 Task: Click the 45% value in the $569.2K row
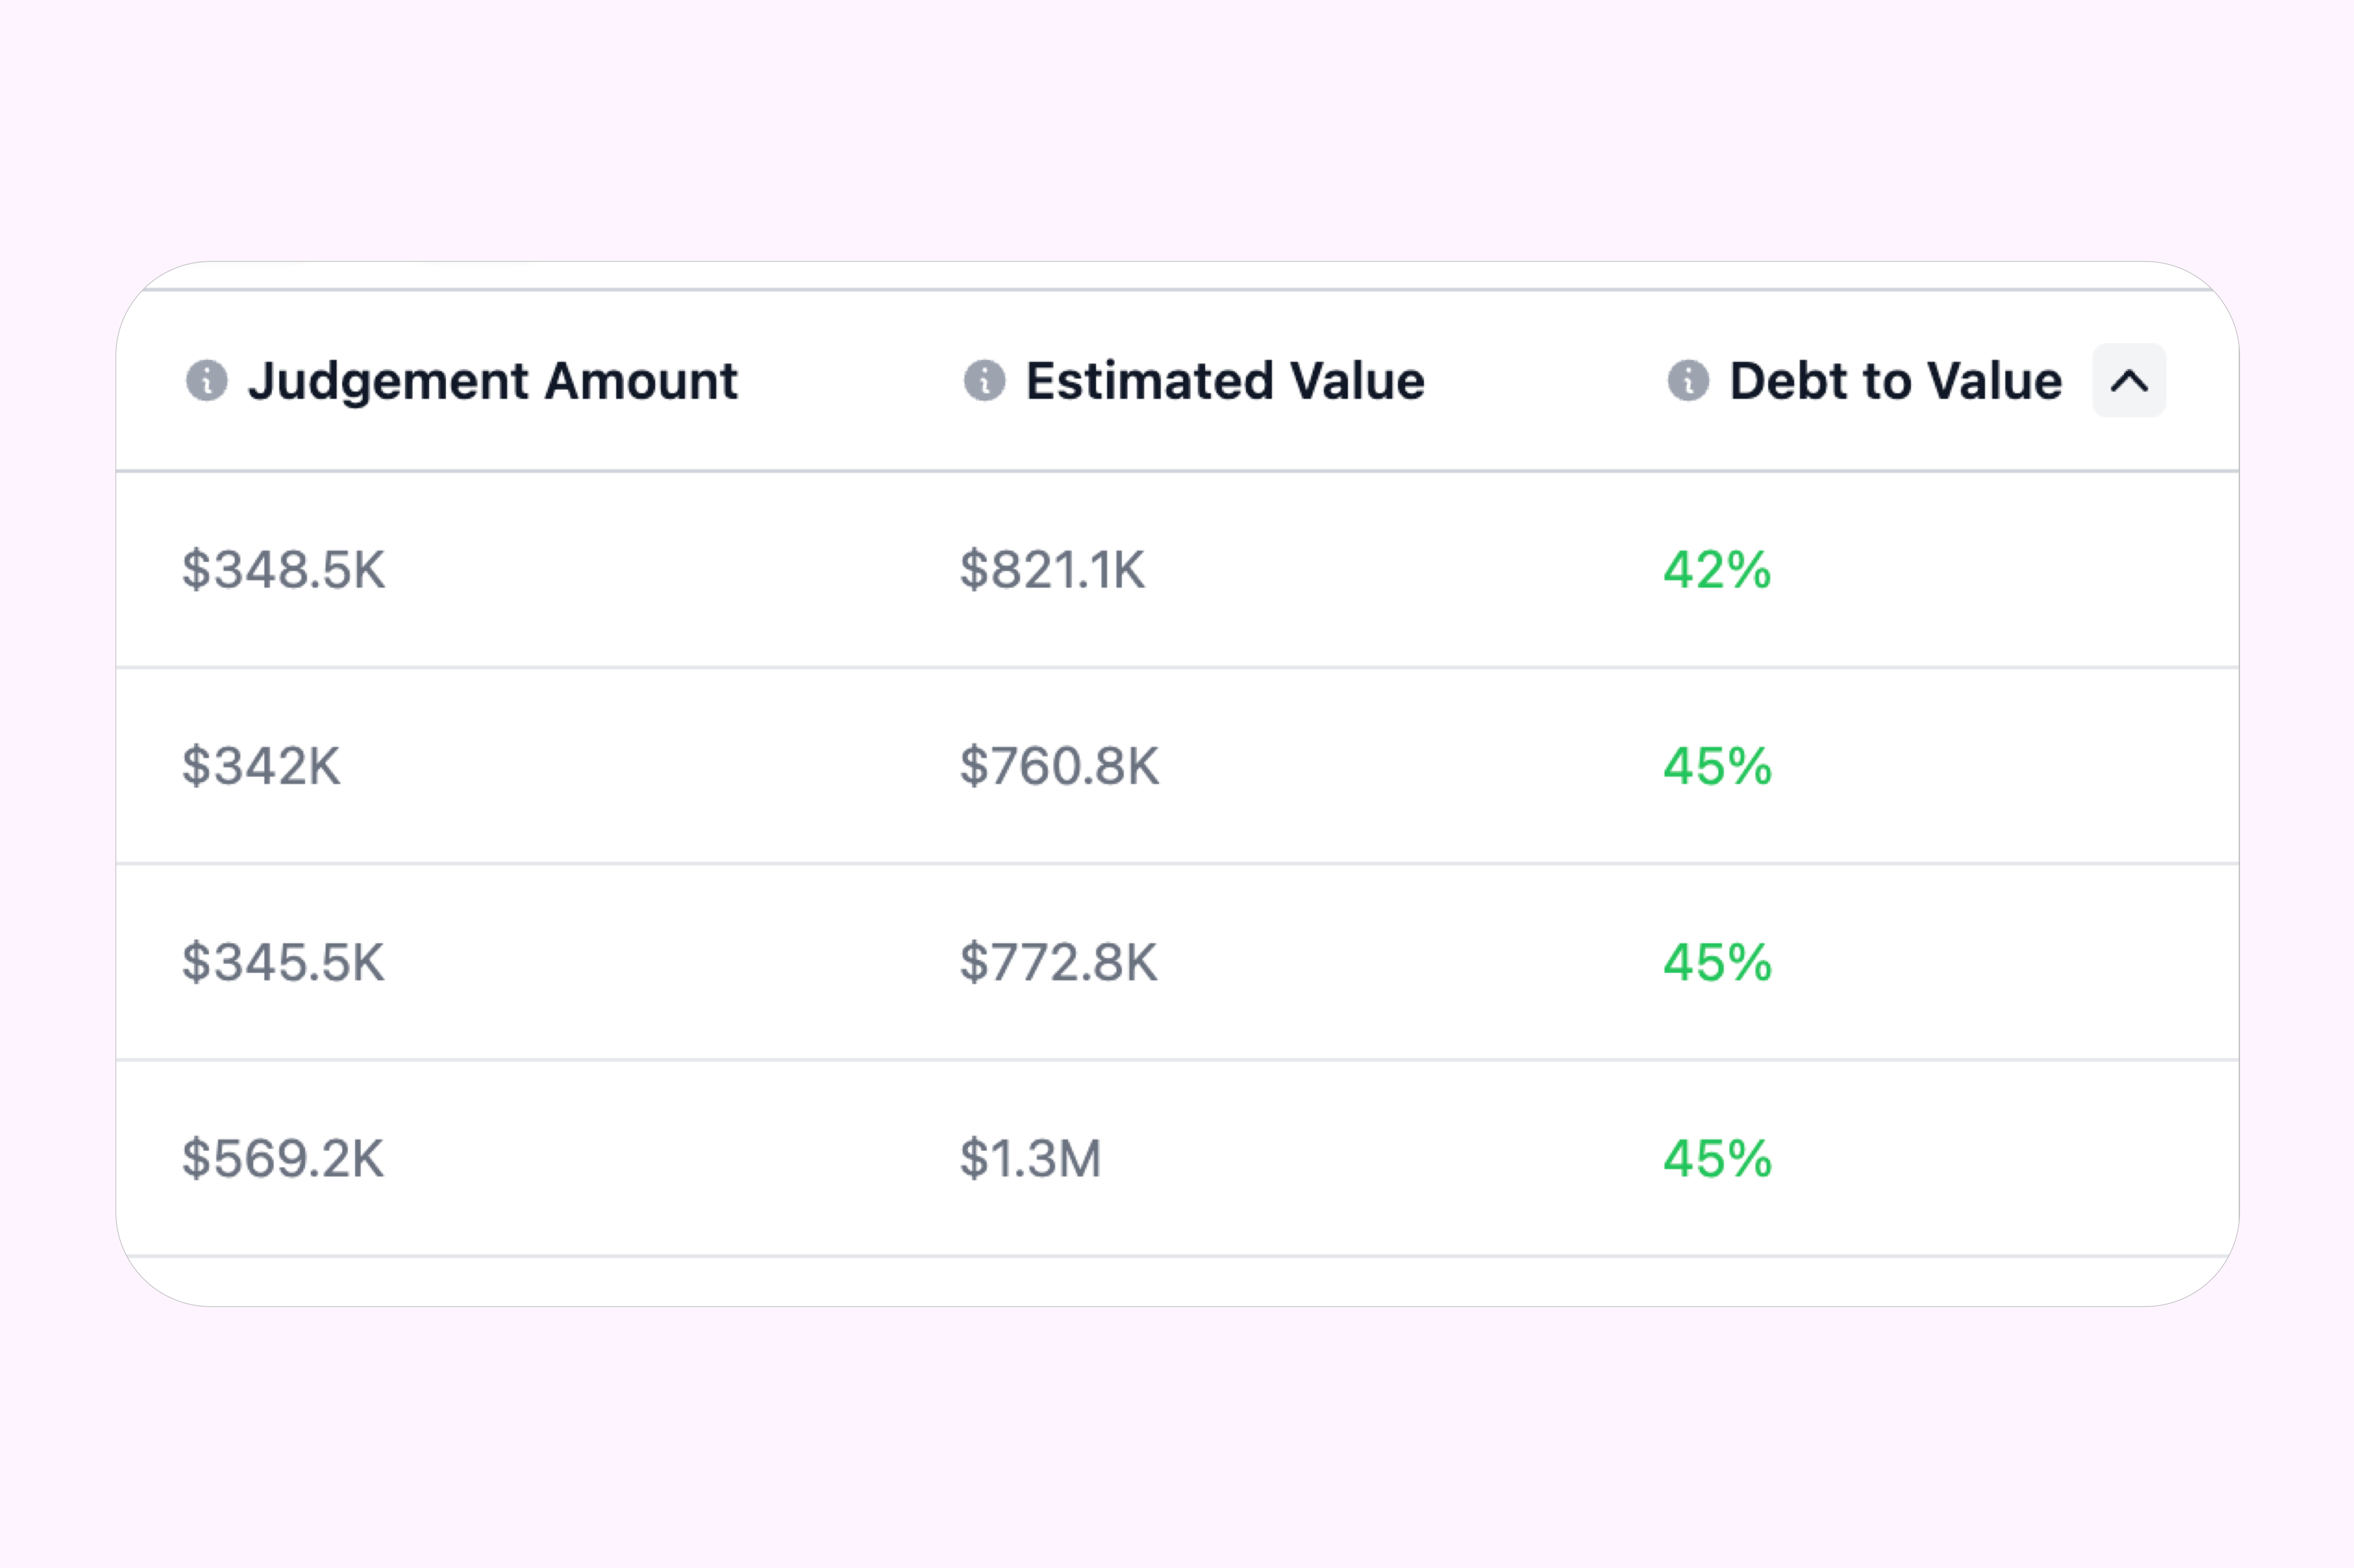pyautogui.click(x=1717, y=1158)
